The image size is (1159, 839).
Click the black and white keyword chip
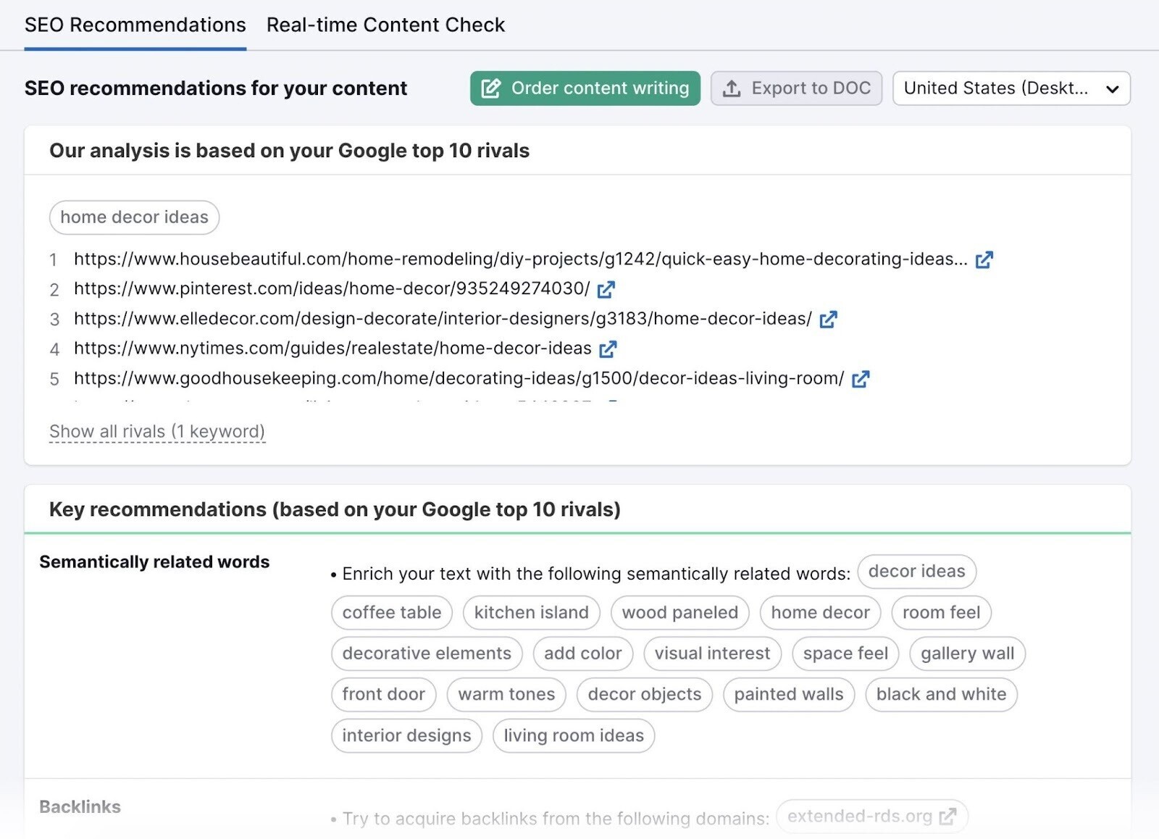tap(940, 695)
